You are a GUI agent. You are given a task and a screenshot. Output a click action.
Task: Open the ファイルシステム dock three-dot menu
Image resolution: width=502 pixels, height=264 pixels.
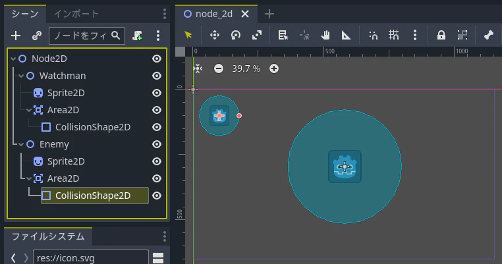165,236
